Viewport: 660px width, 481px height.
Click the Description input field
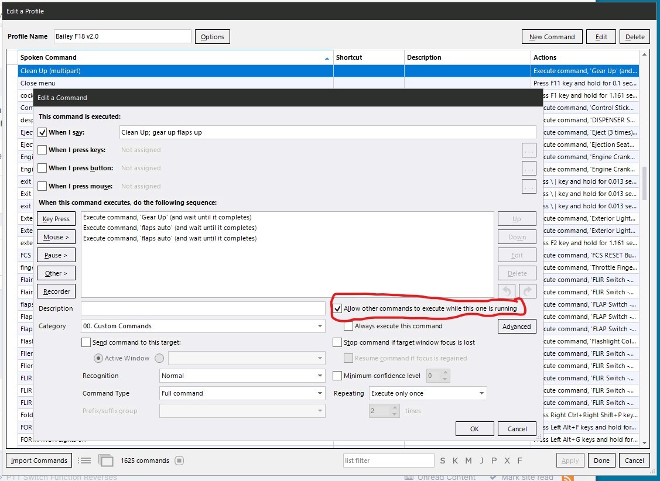point(203,308)
